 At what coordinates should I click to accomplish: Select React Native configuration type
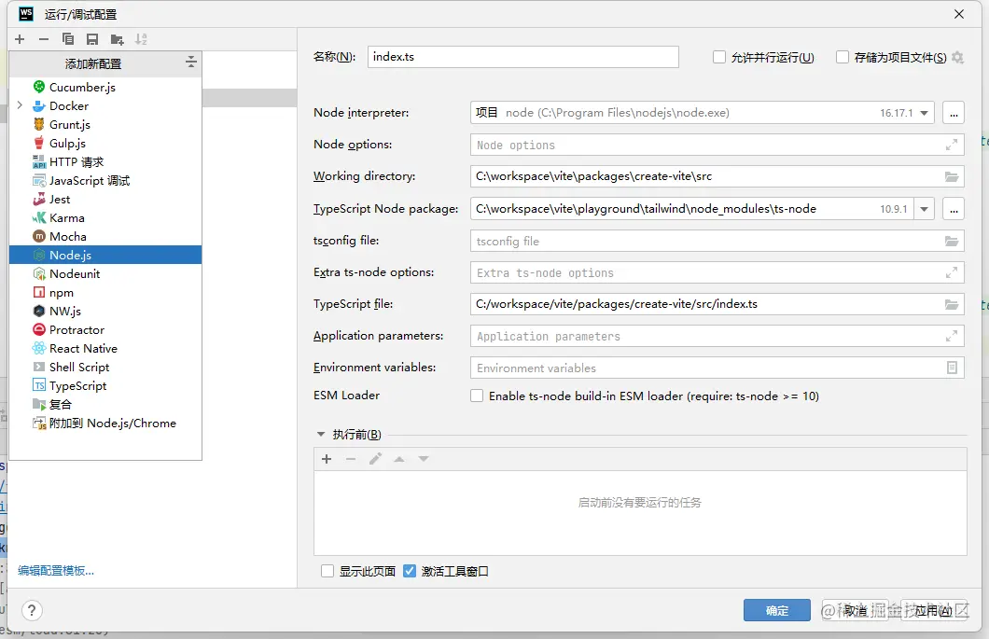pos(105,348)
